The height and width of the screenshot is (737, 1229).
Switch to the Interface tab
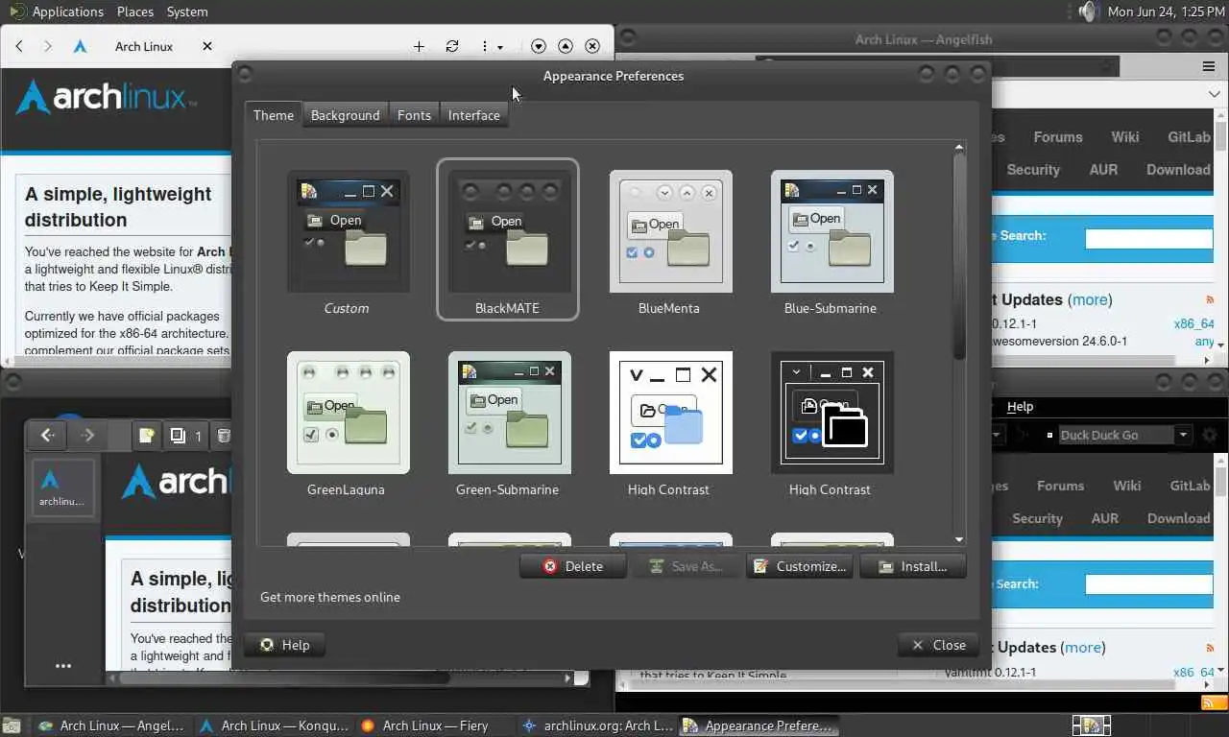click(474, 115)
